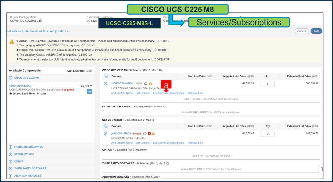This screenshot has width=333, height=182.
Task: Click the unit list price 45,578.39
Action: point(87,86)
